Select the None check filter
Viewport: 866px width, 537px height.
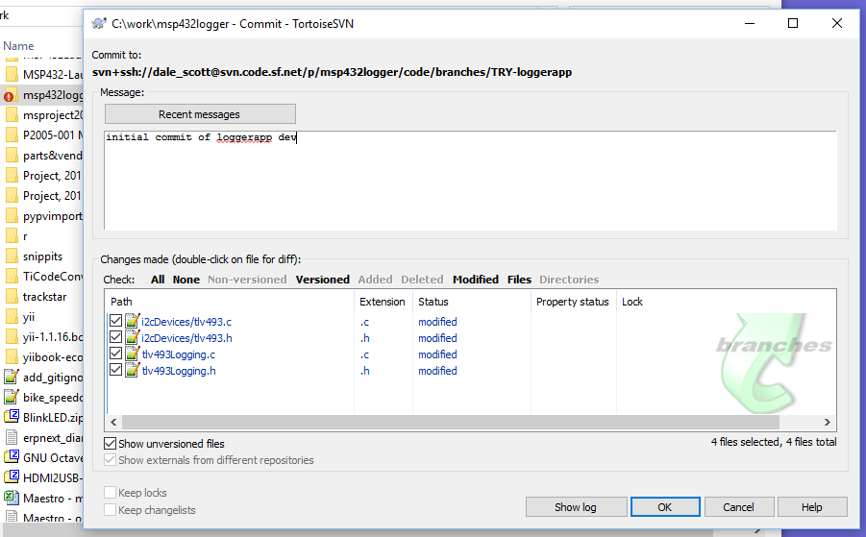186,280
